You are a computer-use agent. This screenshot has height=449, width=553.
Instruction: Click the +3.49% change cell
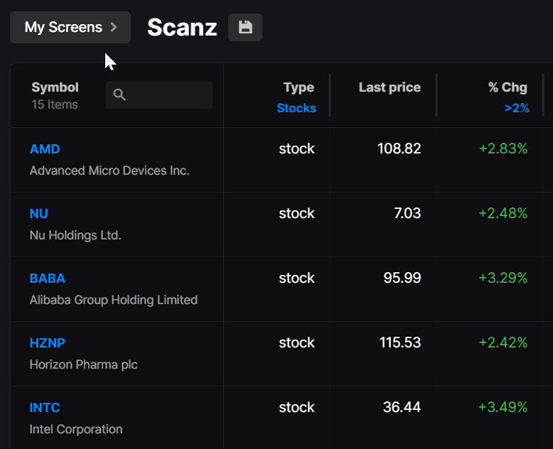coord(503,407)
